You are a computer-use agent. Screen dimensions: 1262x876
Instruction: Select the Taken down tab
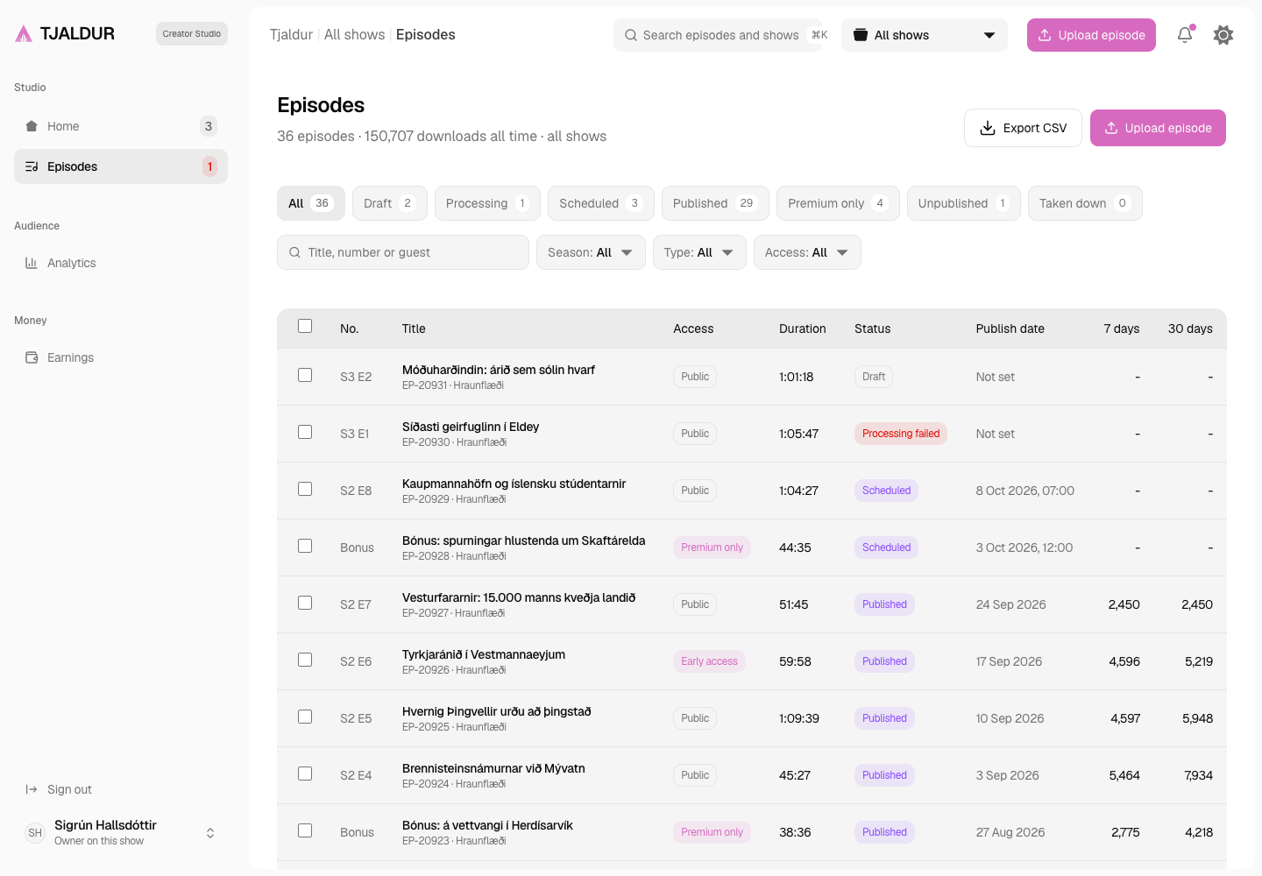[1085, 203]
